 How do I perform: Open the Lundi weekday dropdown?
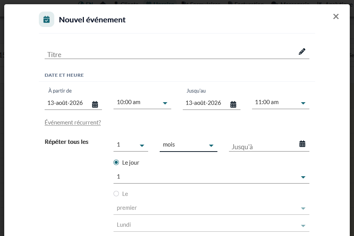click(211, 225)
